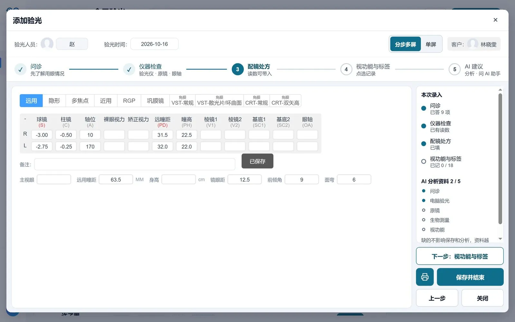The image size is (515, 322).
Task: Open the 多焦点 tab
Action: pyautogui.click(x=80, y=100)
